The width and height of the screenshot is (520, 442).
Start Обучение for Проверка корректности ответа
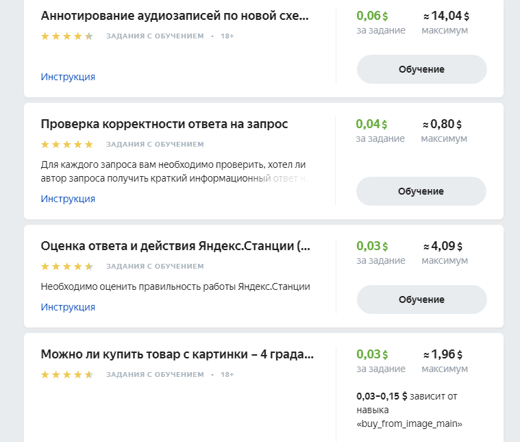coord(421,191)
